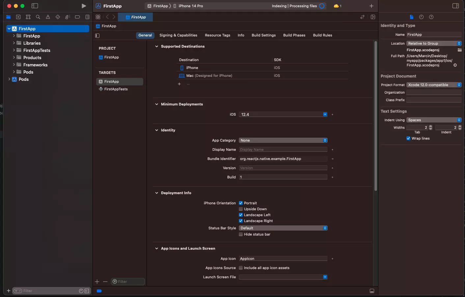Image resolution: width=465 pixels, height=297 pixels.
Task: Switch to the Info tab
Action: click(x=241, y=35)
